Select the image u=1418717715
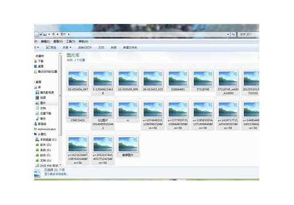The image size is (294, 205). click(228, 113)
